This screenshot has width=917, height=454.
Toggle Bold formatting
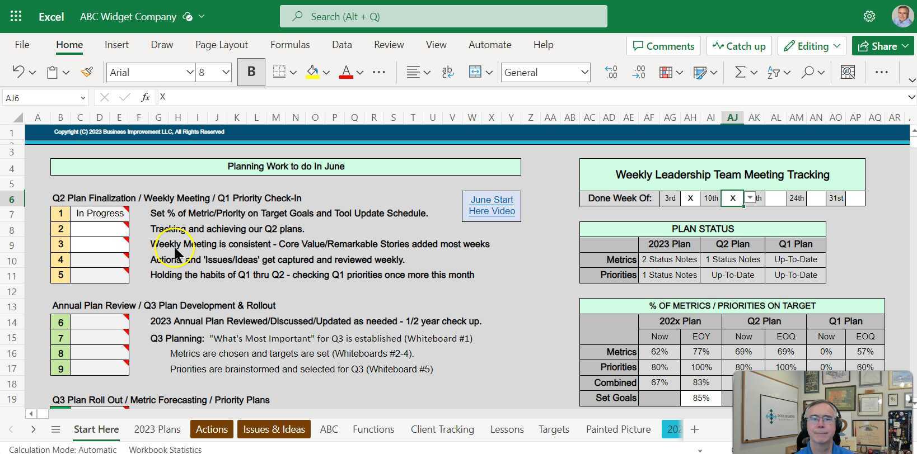(x=251, y=72)
